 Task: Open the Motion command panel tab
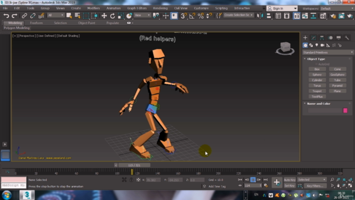[331, 38]
